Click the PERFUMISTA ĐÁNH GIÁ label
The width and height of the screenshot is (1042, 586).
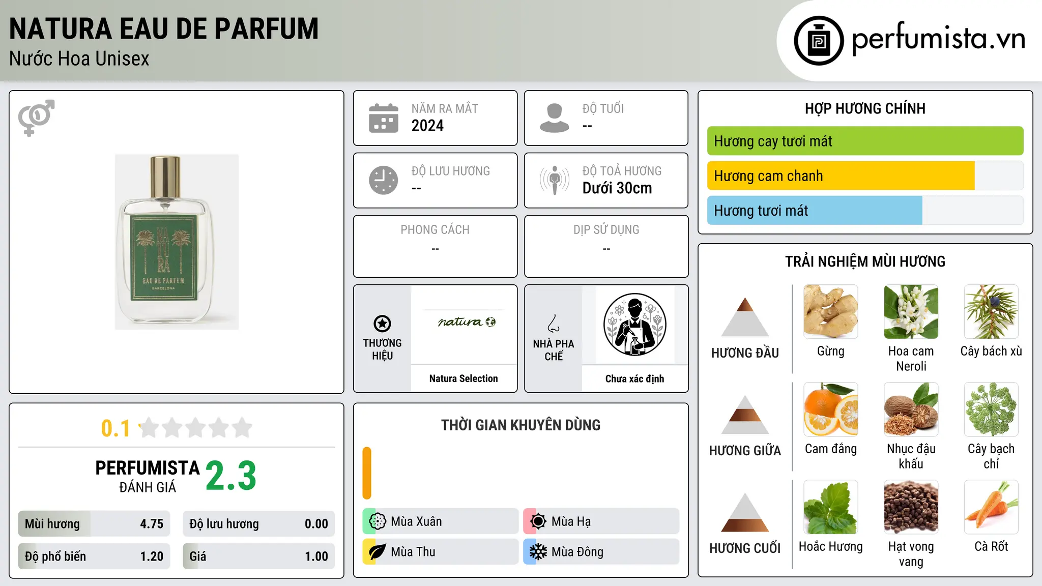pos(148,476)
